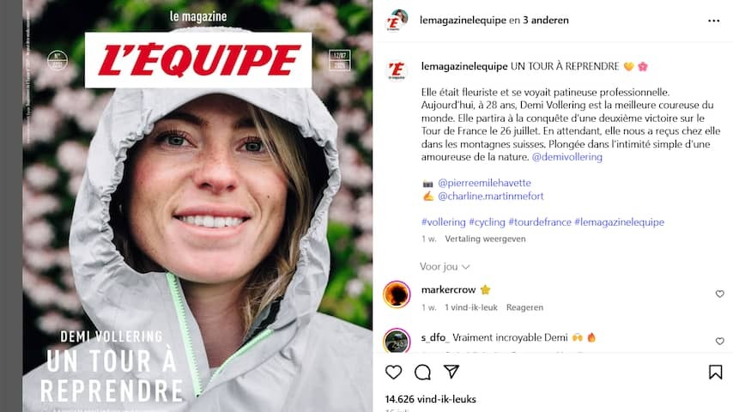Show the 3 anderen collaborators
733x412 pixels.
click(546, 20)
